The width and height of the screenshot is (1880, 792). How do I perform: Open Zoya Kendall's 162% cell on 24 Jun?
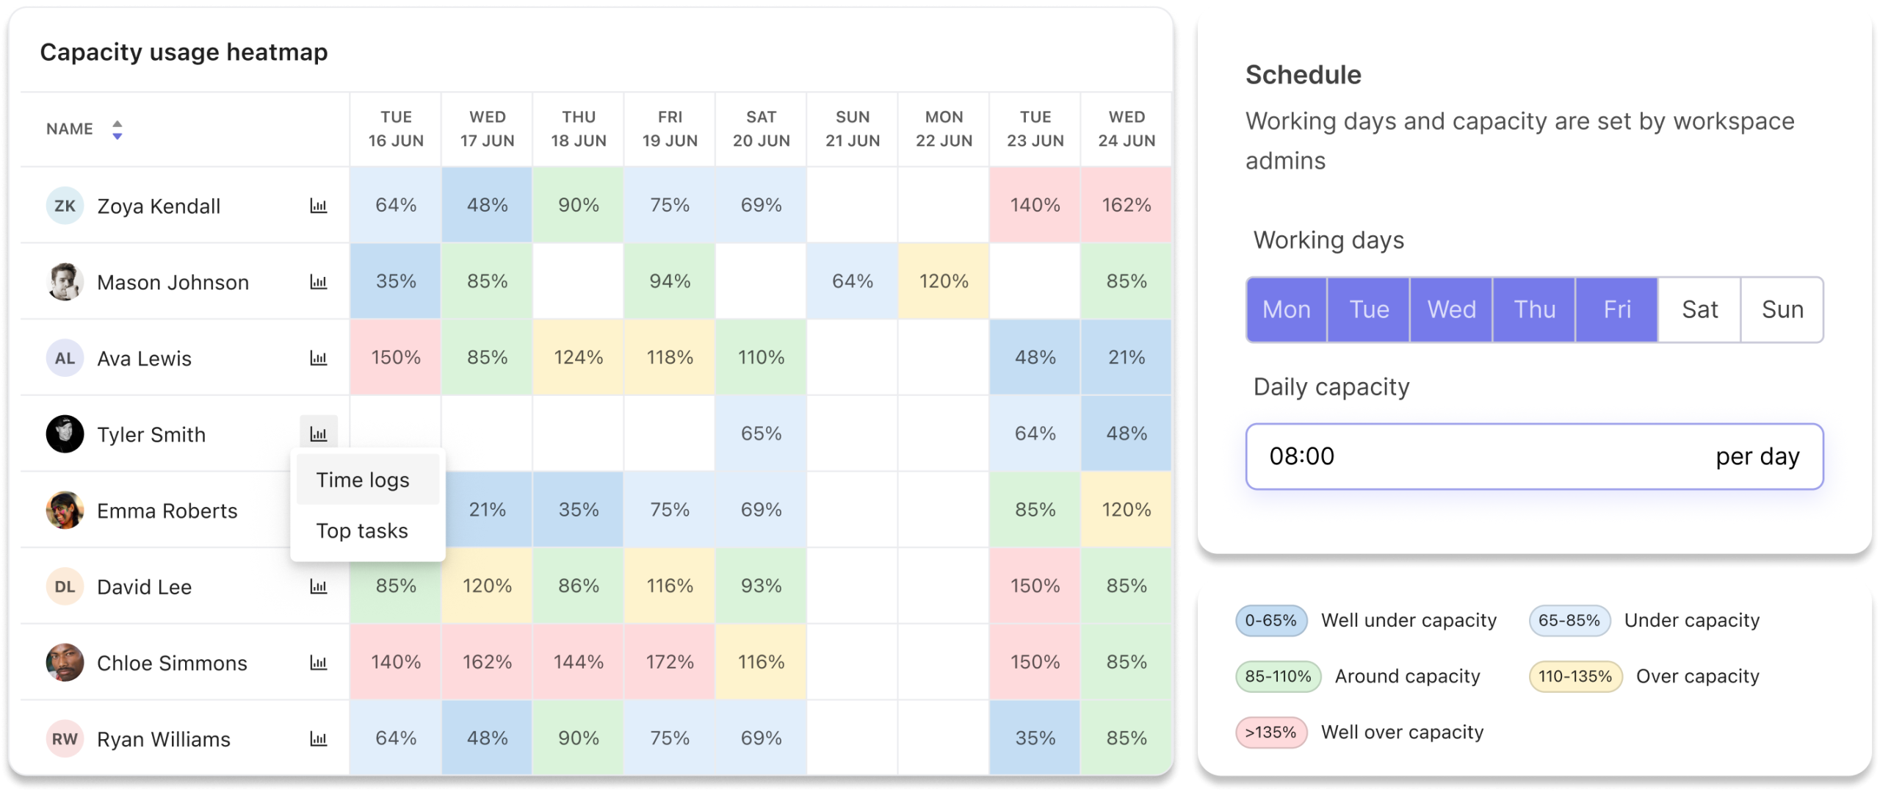coord(1126,205)
